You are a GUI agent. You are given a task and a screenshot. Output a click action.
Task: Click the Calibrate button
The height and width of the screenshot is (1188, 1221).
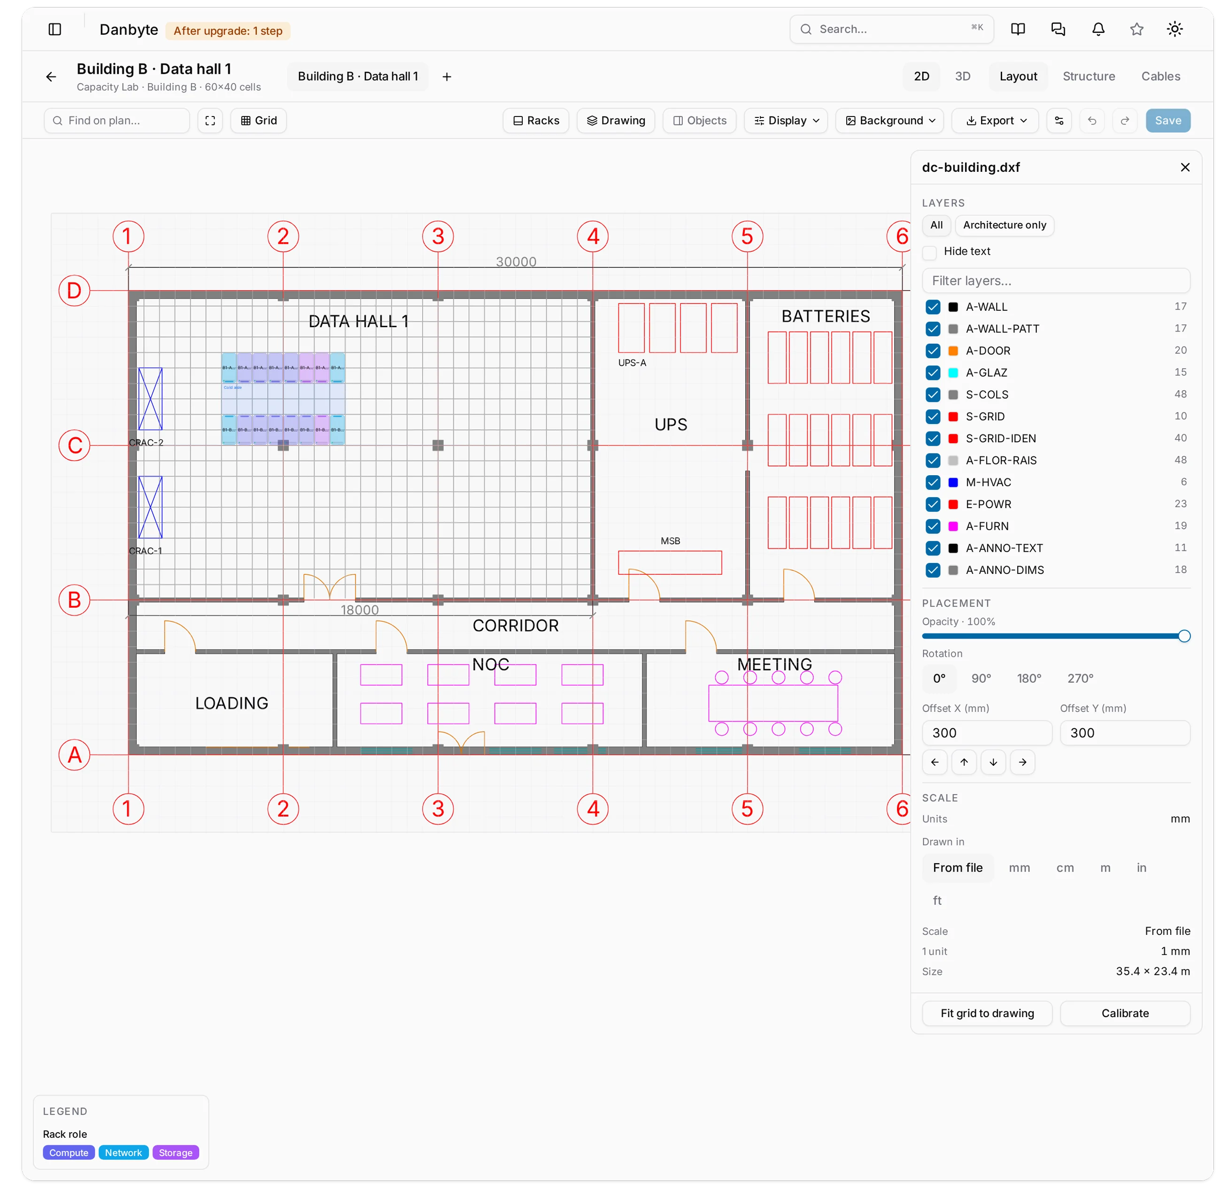(1125, 1013)
